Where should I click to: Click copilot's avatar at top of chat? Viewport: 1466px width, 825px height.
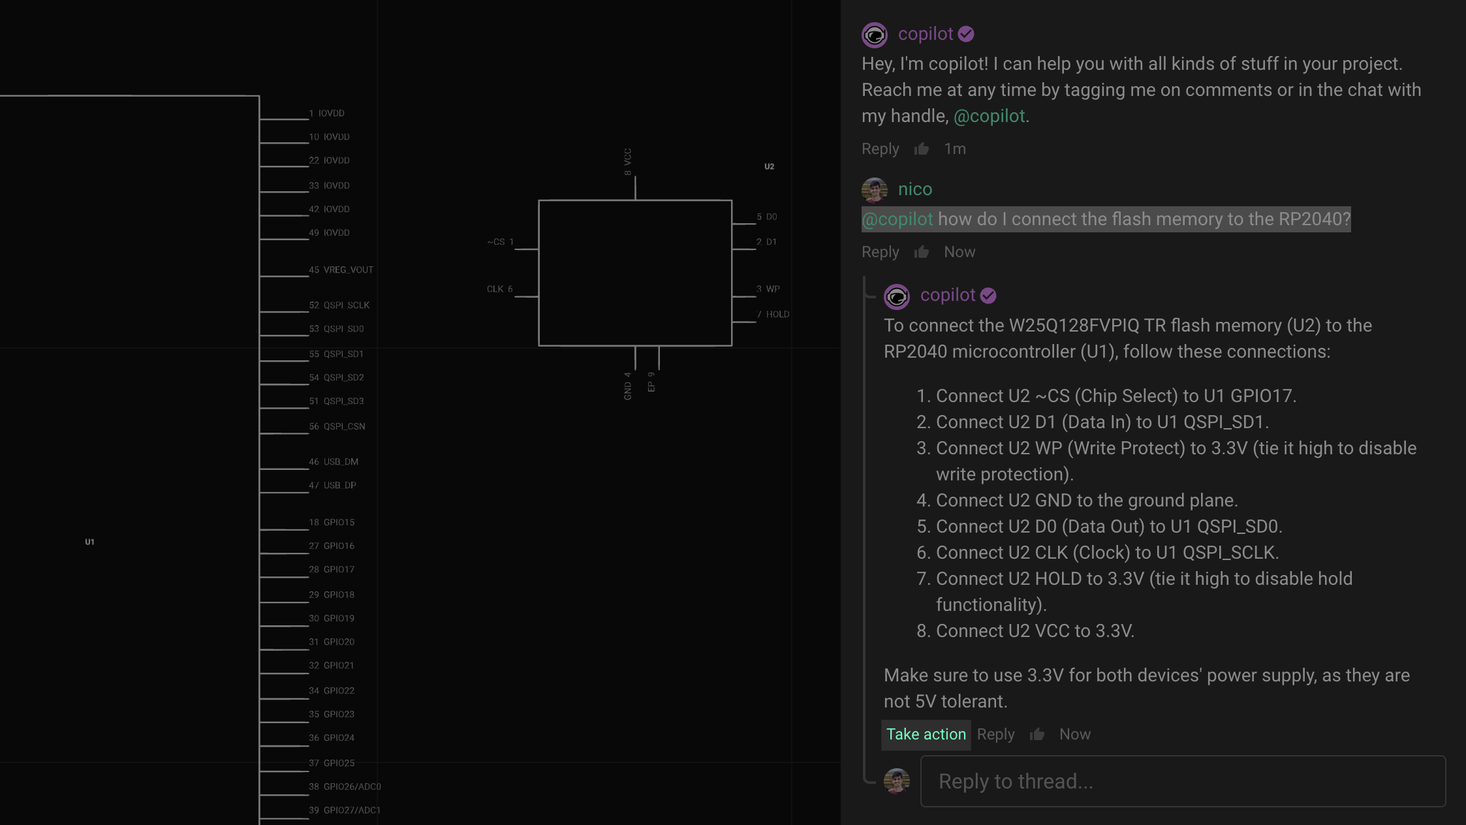coord(875,36)
